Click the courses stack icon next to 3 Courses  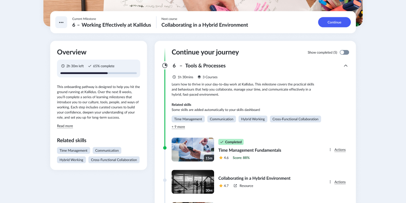tap(199, 77)
